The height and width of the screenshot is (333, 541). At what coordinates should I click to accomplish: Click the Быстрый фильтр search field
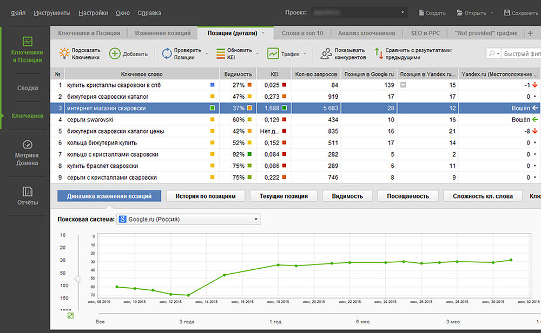(x=520, y=53)
